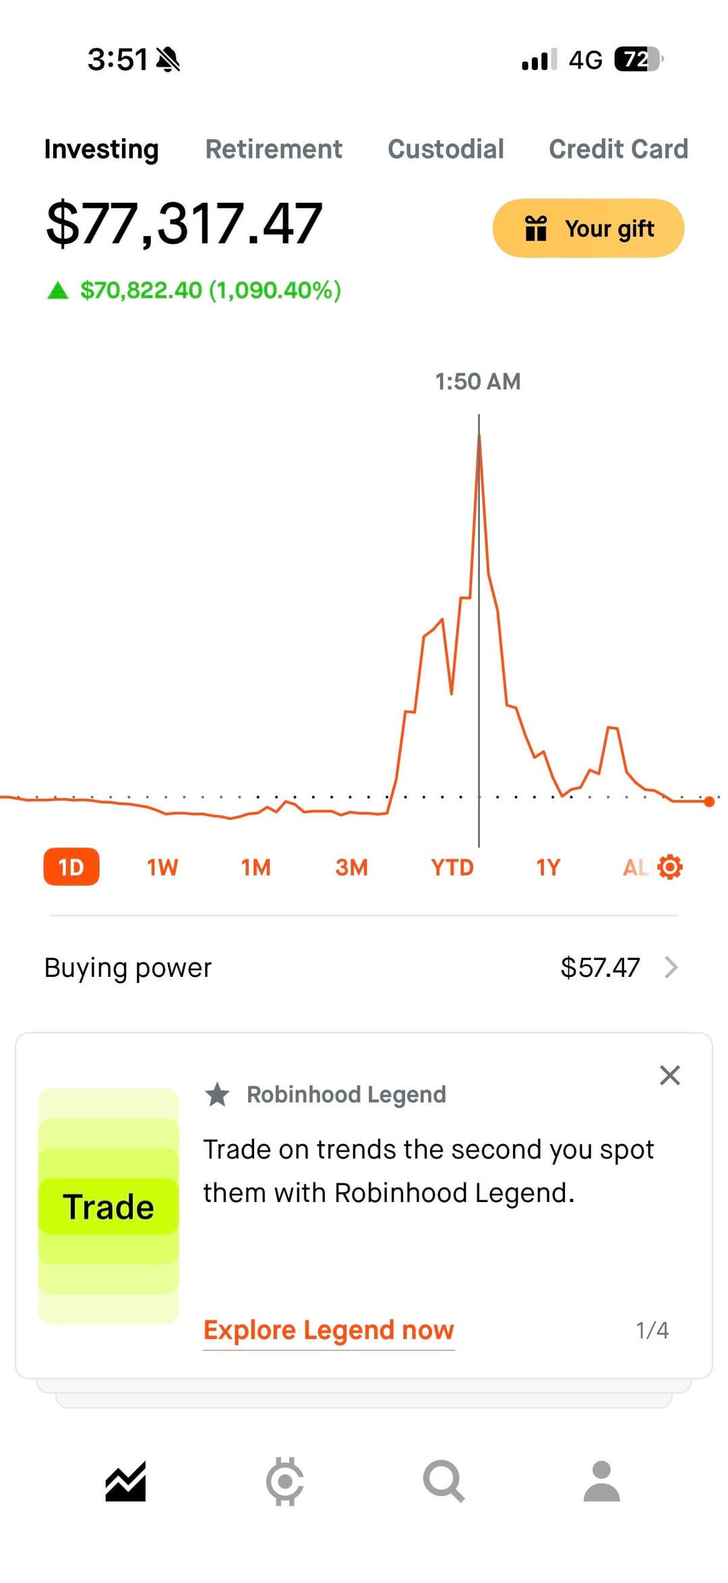Open the account profile icon
Screen dimensions: 728x1583
601,1482
